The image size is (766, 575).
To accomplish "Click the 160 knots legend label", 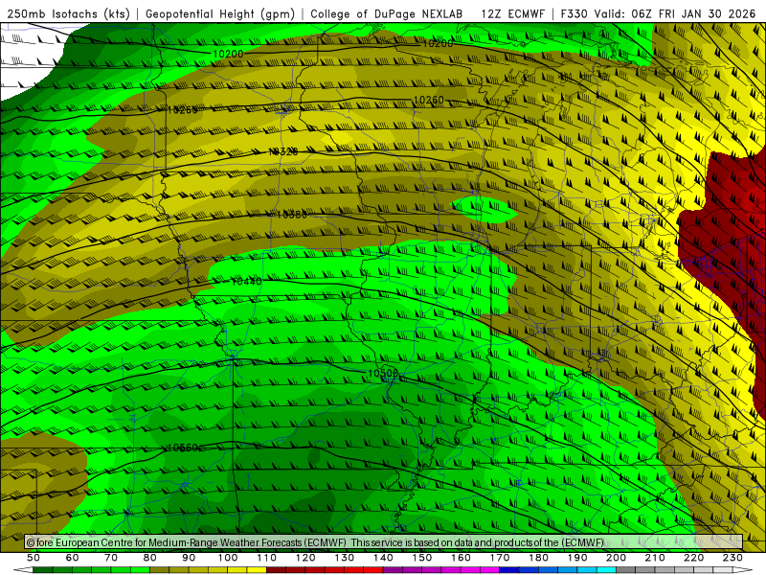I will click(461, 558).
